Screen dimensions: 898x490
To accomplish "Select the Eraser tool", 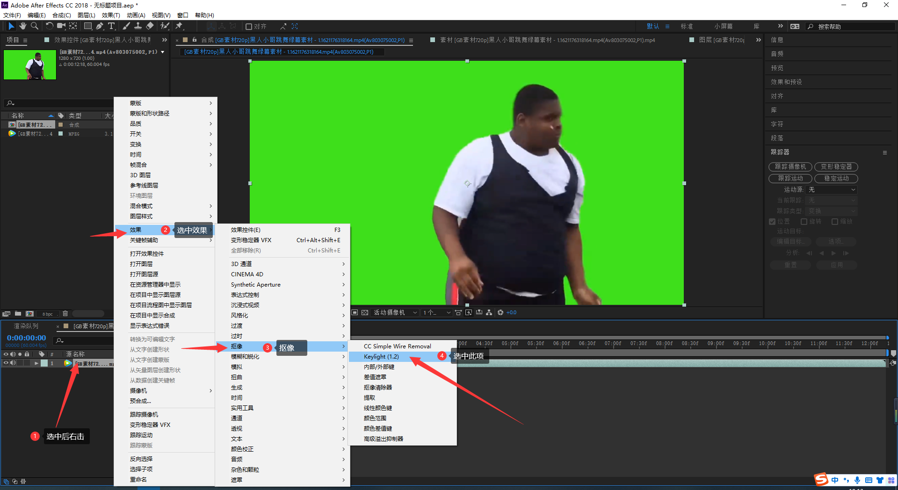I will pyautogui.click(x=150, y=26).
